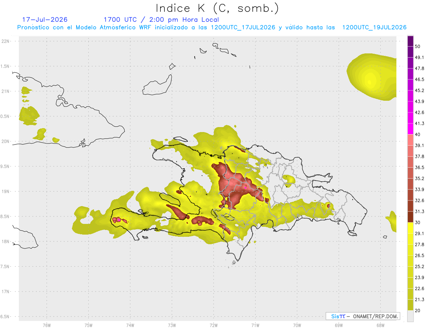Screen dimensions: 427x330
Task: Click the '31.3' color bar value
Action: coord(420,211)
